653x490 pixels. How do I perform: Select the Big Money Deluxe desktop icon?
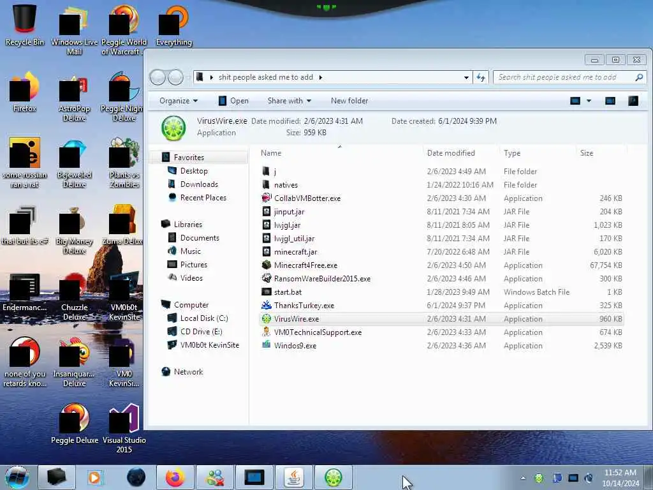(74, 230)
